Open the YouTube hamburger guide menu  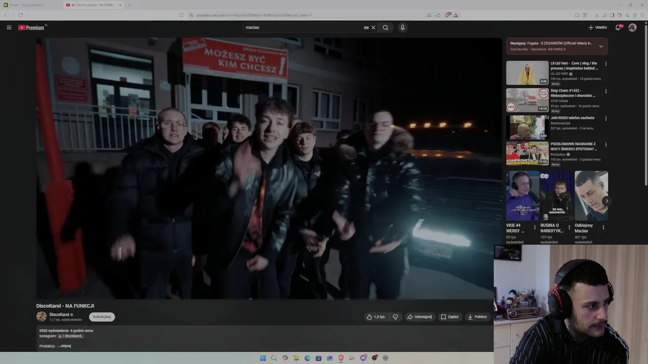click(9, 28)
